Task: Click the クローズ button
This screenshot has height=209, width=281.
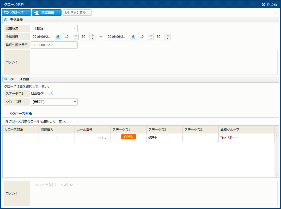Action: (x=16, y=13)
